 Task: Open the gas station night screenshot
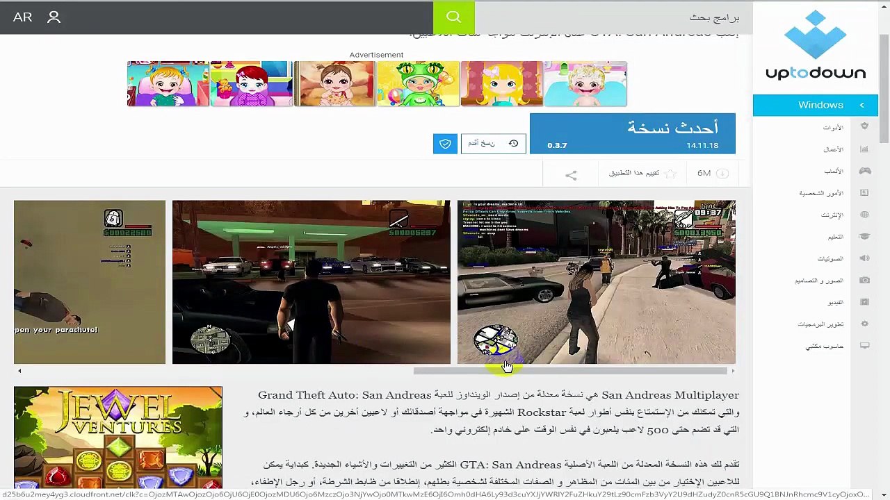tap(311, 282)
